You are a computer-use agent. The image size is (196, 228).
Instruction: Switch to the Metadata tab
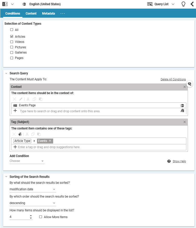[x=48, y=13]
